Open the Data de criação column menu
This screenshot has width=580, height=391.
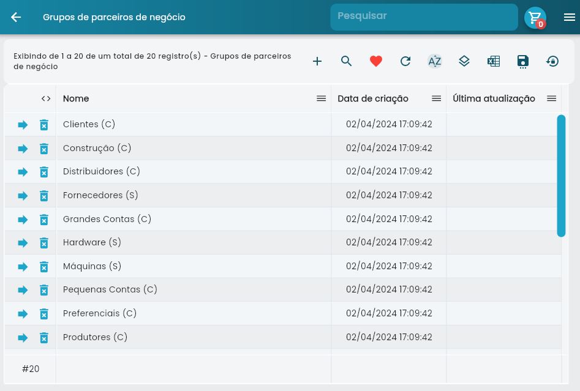tap(436, 99)
